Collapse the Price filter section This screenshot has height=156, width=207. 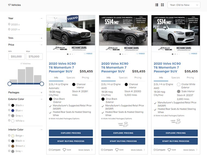(42, 45)
